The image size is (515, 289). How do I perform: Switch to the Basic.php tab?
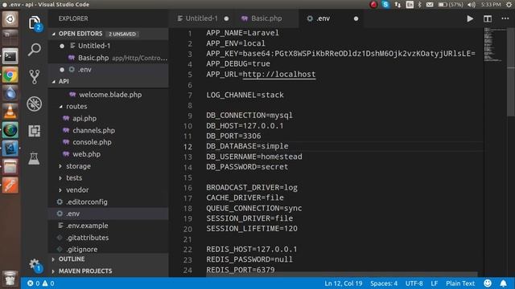coord(266,18)
